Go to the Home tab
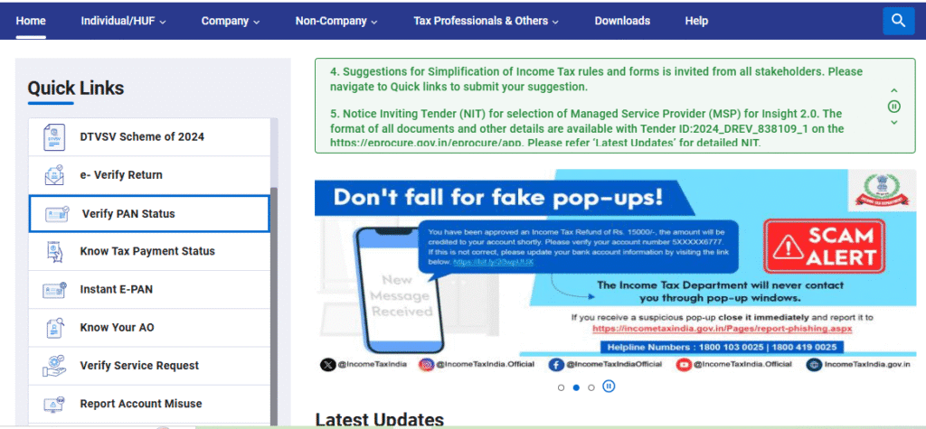Viewport: 926px width, 429px height. point(31,21)
